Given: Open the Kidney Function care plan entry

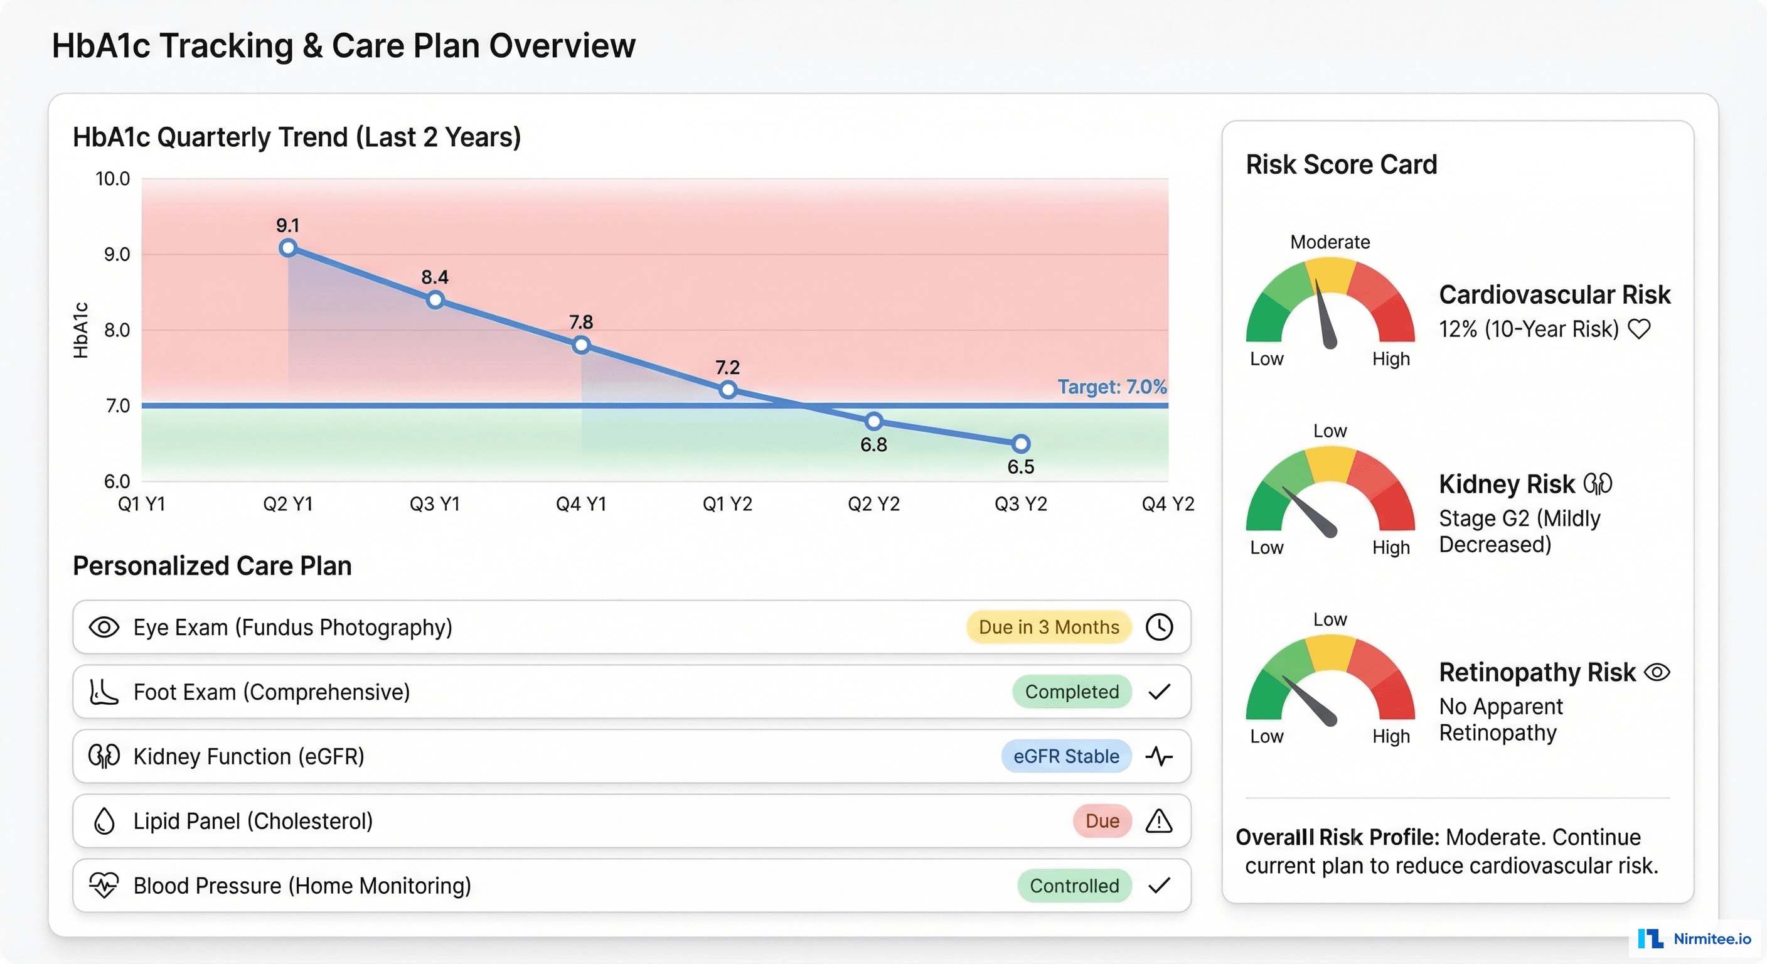Looking at the screenshot, I should click(x=617, y=756).
